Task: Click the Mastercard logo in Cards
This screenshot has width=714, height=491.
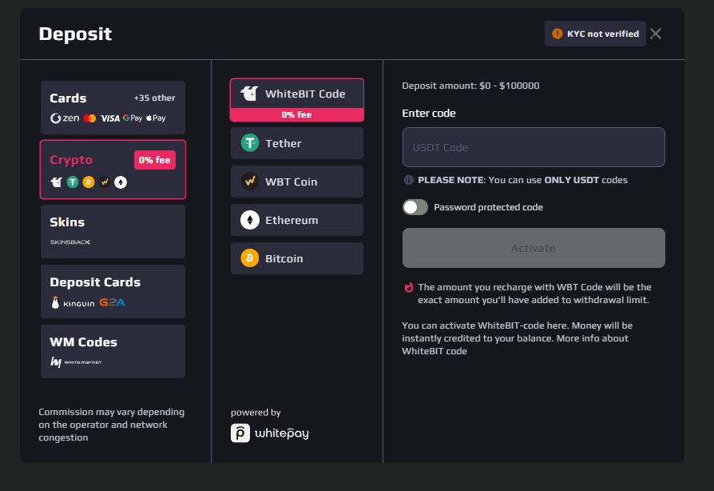Action: click(89, 118)
